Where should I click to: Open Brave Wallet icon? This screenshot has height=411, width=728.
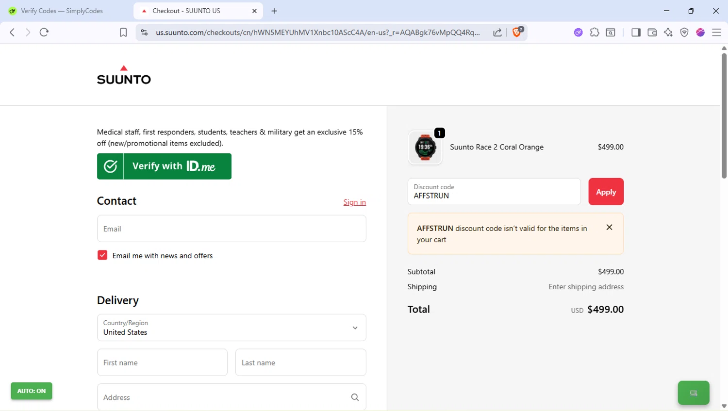coord(652,33)
